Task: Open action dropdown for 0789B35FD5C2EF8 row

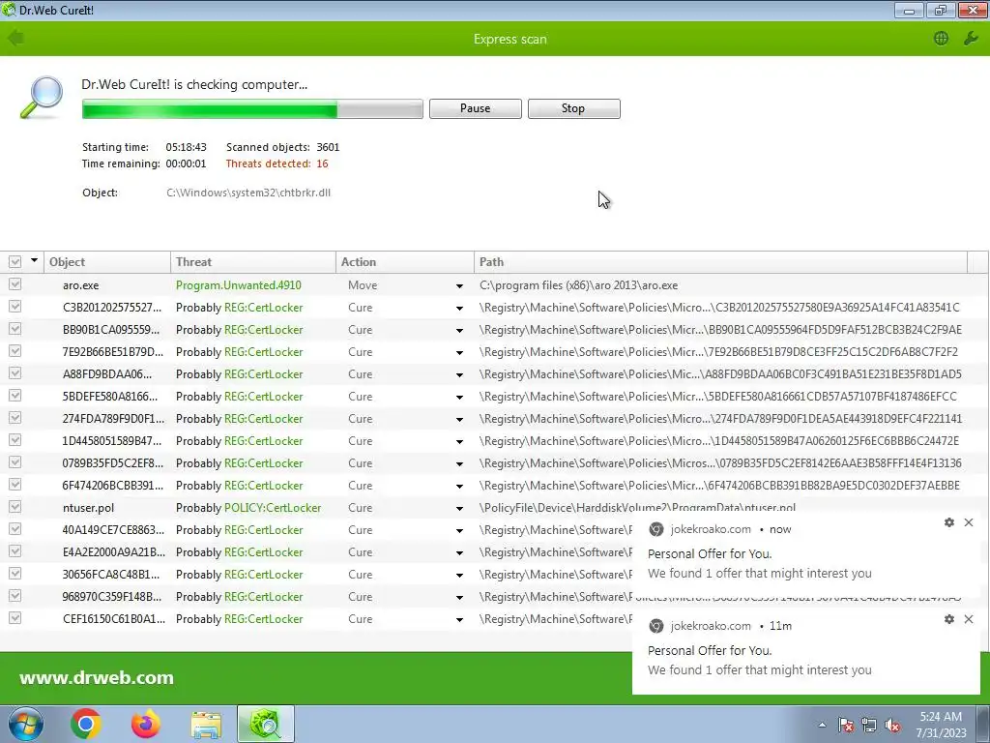Action: coord(459,463)
